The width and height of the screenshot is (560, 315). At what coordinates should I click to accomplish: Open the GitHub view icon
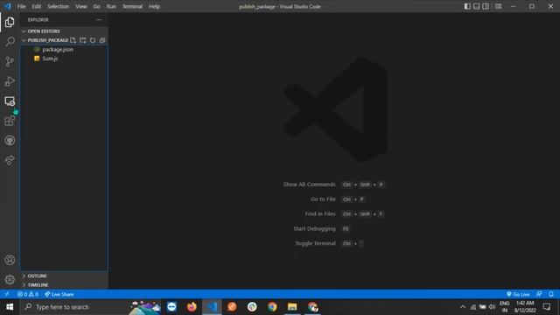10,140
